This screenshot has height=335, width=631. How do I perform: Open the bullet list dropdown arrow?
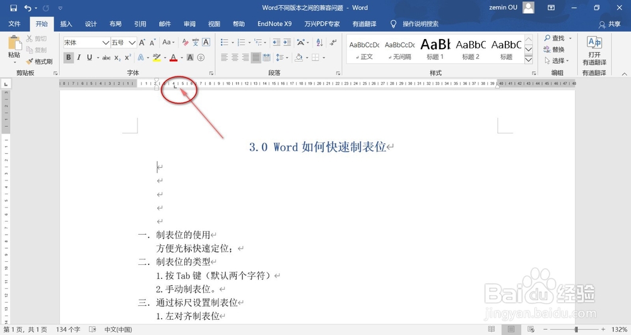233,43
